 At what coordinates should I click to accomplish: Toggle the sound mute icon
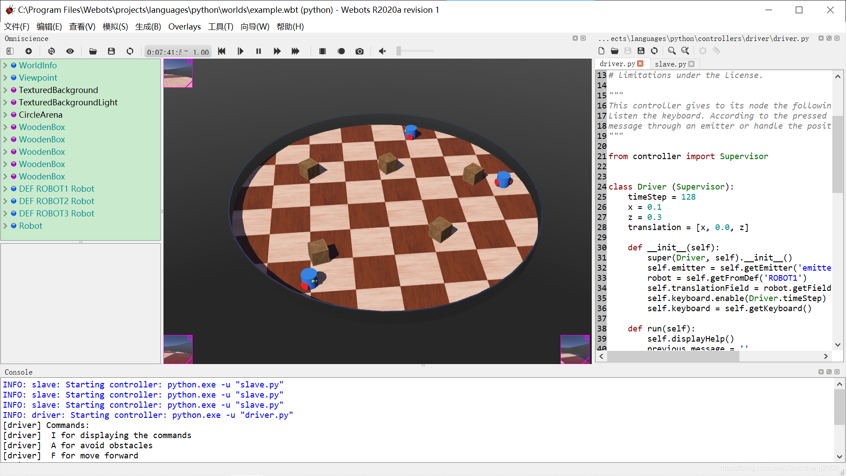(382, 51)
